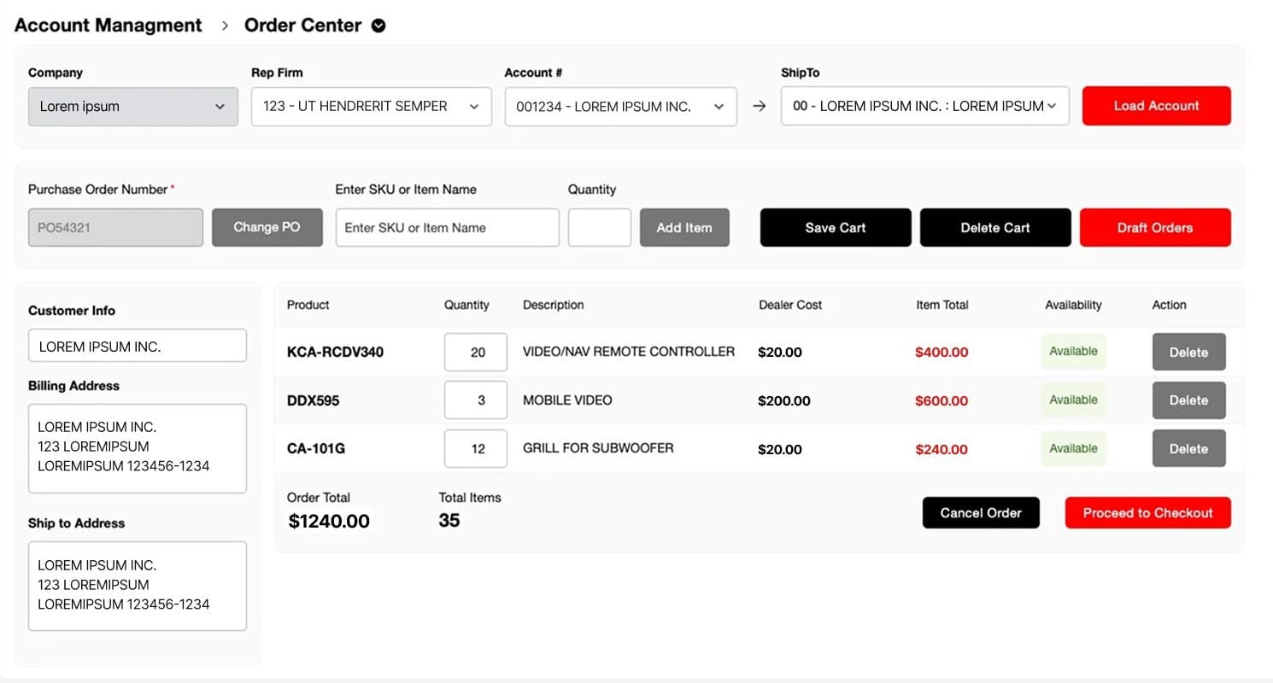Focus the Enter SKU or Item Name field
The width and height of the screenshot is (1273, 683).
(x=448, y=228)
